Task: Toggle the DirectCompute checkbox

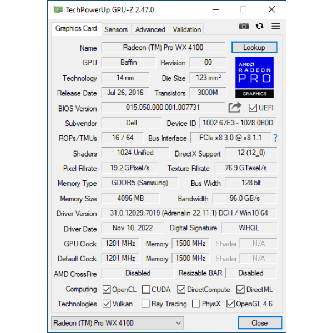Action: (181, 290)
